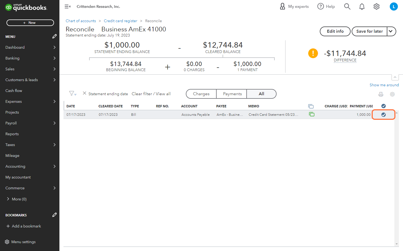The height and width of the screenshot is (251, 403).
Task: Select the All tab
Action: click(x=261, y=94)
